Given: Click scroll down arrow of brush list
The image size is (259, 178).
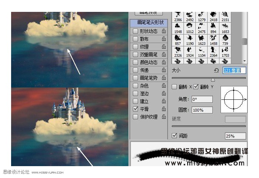Looking at the screenshot, I should (245, 61).
